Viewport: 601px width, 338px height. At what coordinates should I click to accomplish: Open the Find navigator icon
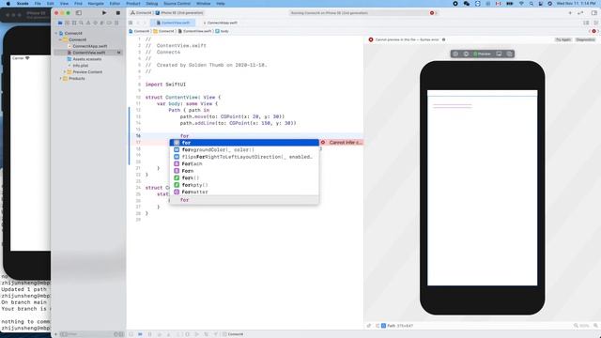point(81,23)
